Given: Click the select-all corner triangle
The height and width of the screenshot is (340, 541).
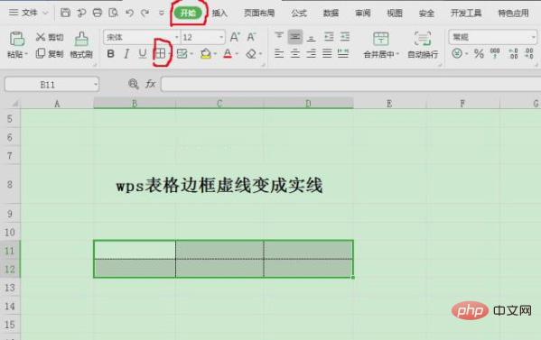Looking at the screenshot, I should point(14,104).
